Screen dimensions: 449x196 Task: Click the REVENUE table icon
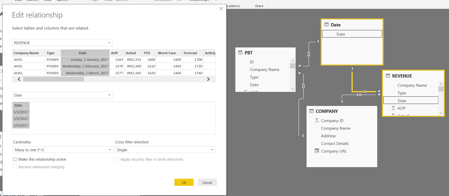(388, 76)
